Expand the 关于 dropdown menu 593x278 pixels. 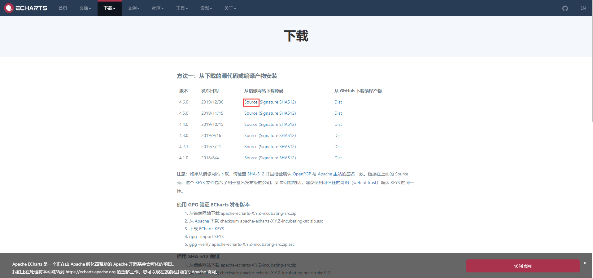[230, 8]
